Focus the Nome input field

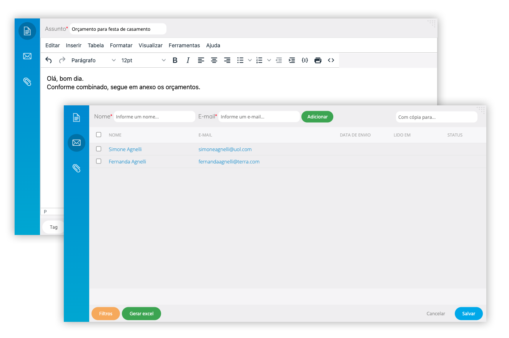pyautogui.click(x=155, y=117)
